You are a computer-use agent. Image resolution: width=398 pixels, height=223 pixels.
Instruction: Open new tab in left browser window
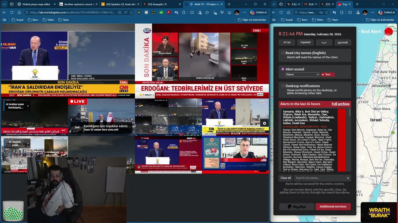pos(229,4)
